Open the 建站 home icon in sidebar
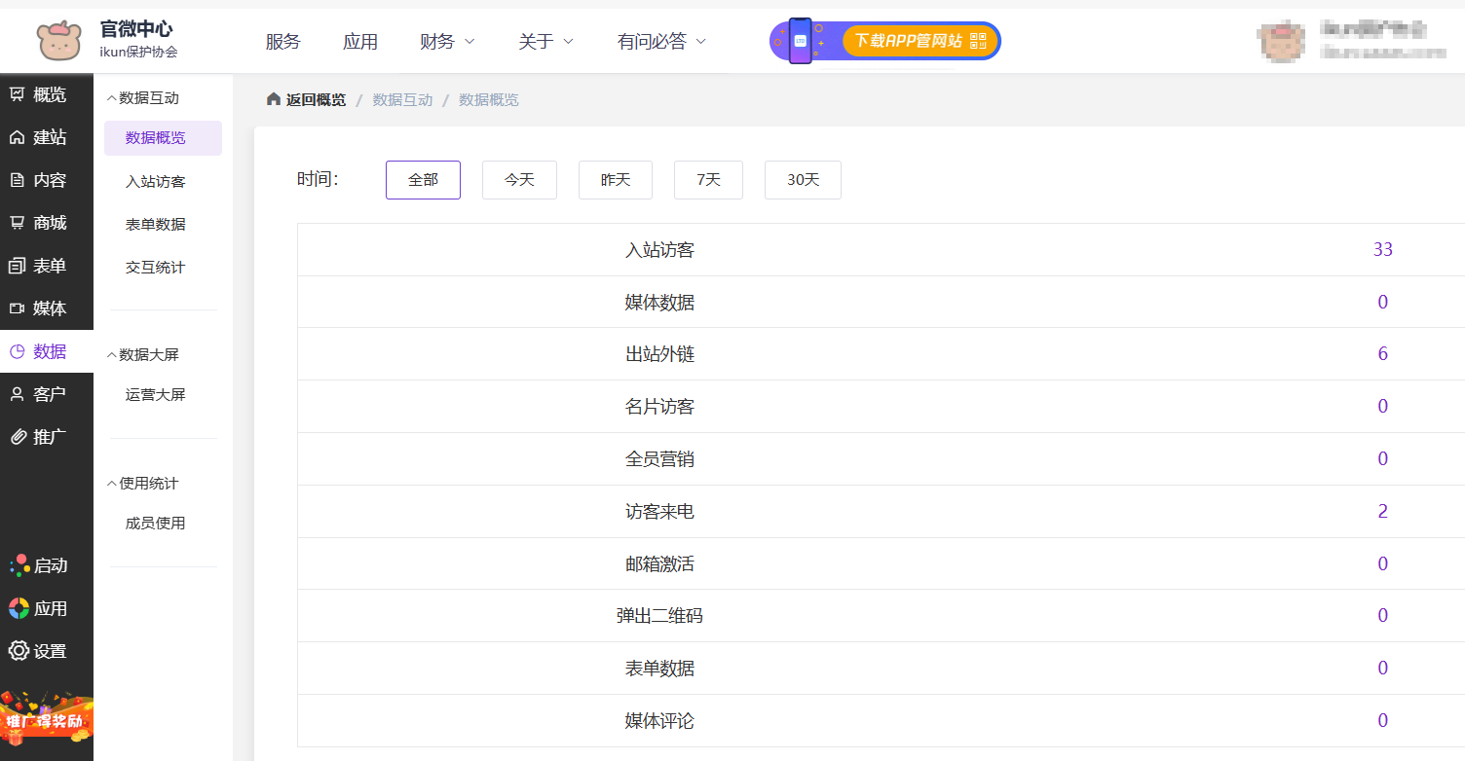The image size is (1465, 761). 17,137
